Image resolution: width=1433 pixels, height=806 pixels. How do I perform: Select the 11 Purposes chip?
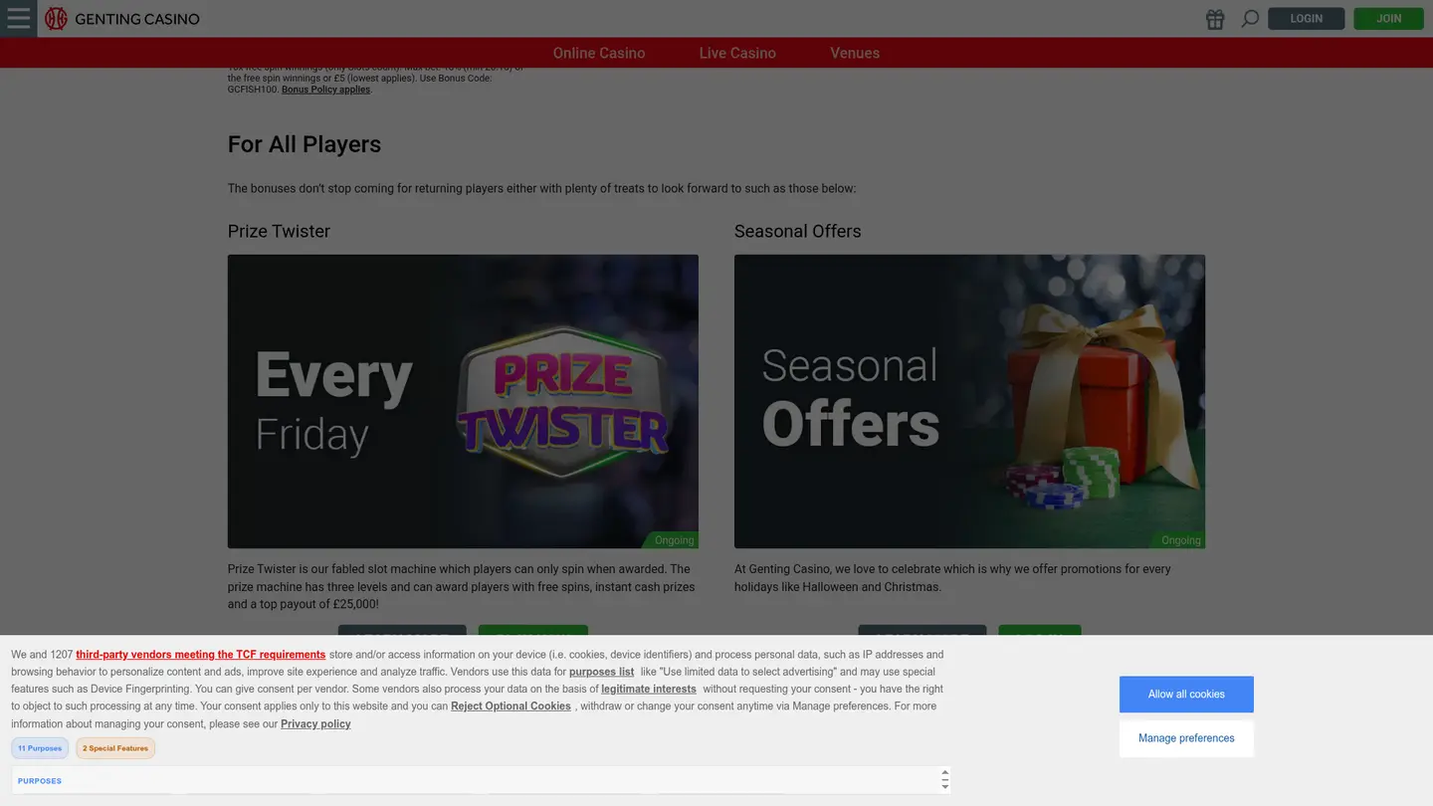[x=40, y=748]
